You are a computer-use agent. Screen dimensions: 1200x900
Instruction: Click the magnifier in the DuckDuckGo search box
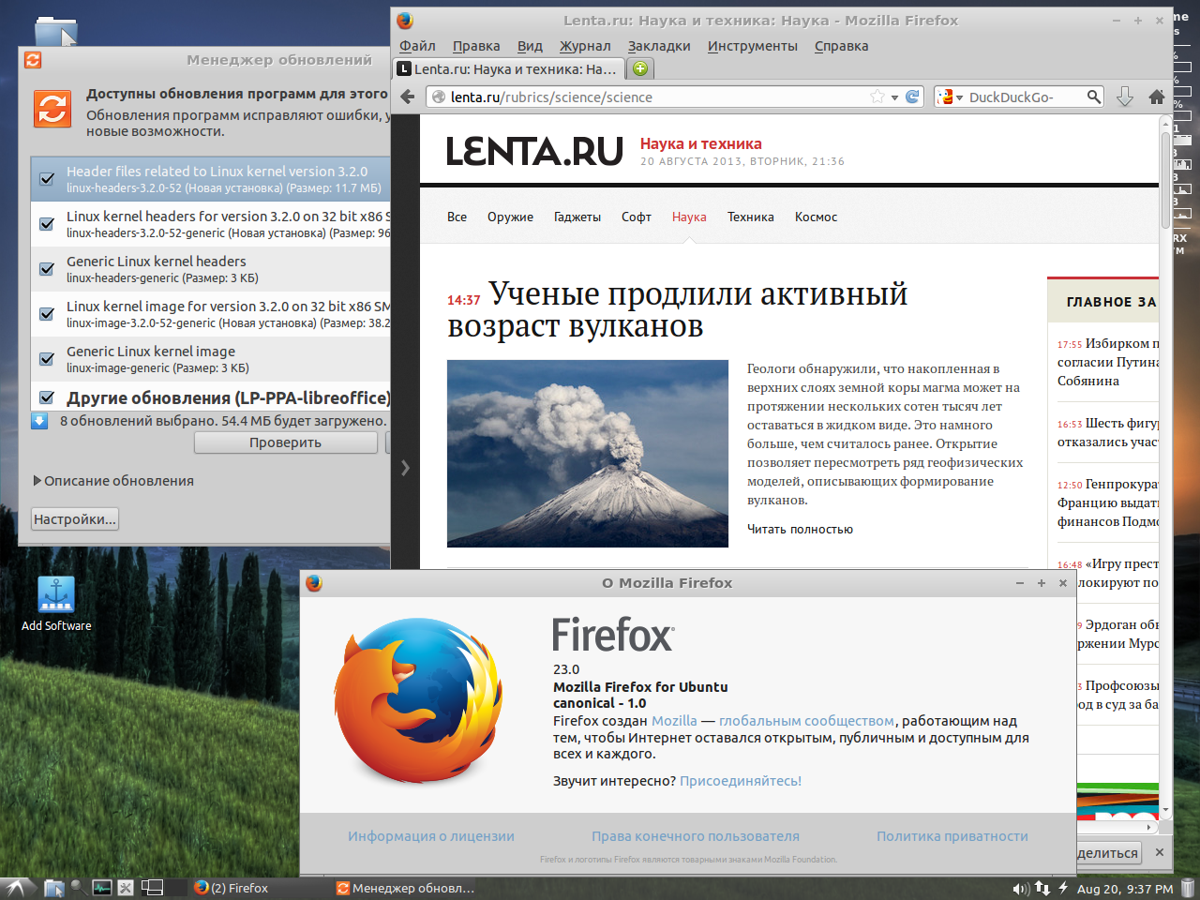tap(1094, 97)
